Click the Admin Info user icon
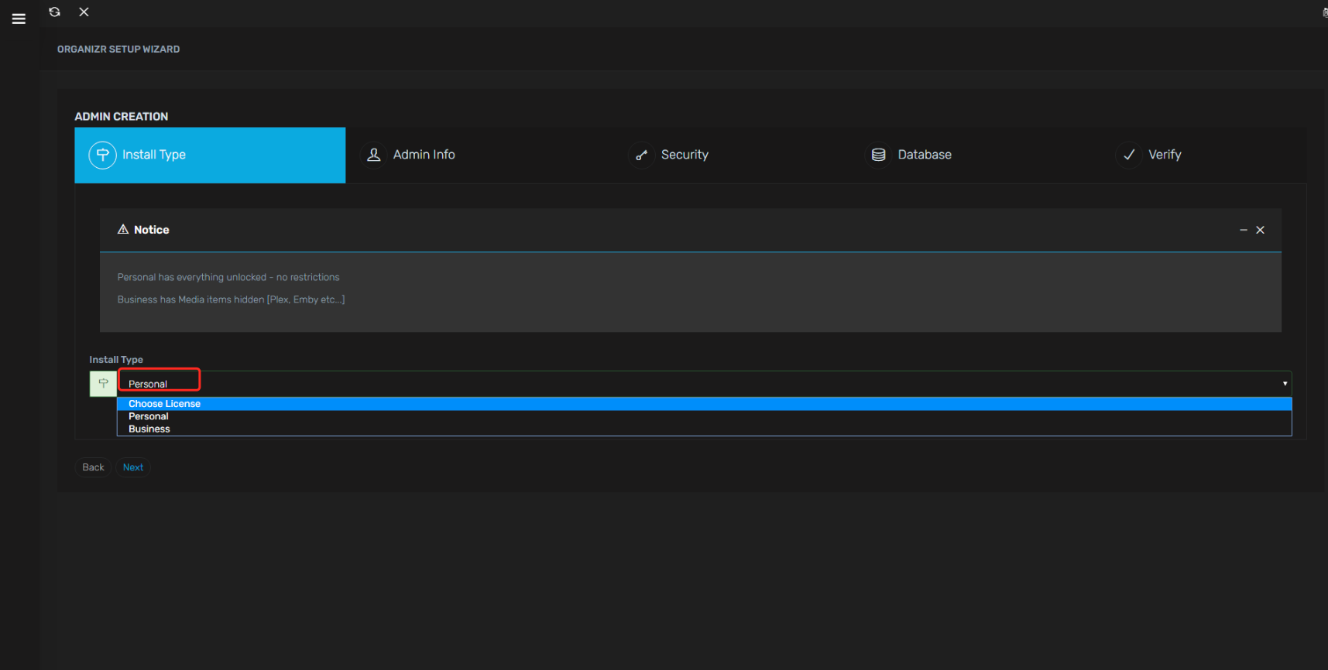The width and height of the screenshot is (1328, 670). tap(374, 155)
